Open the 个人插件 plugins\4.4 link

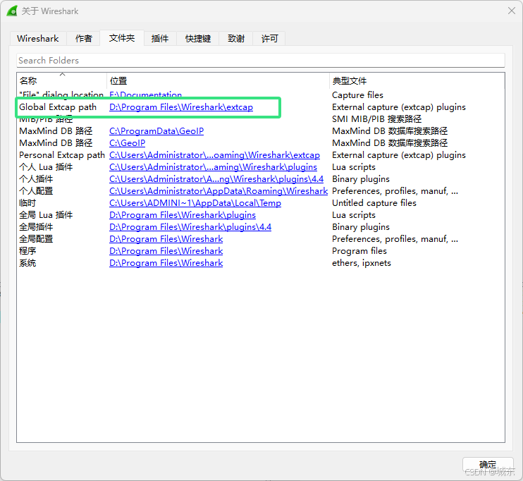[x=216, y=179]
